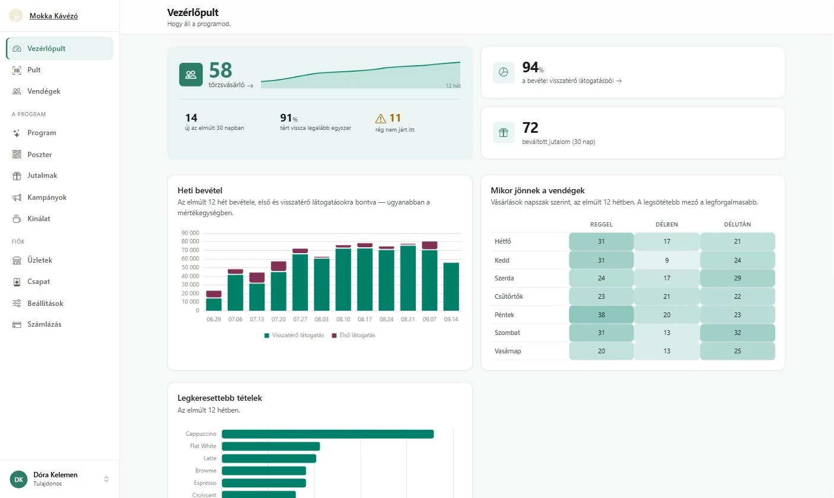Screen dimensions: 834x498
Task: Open the törzsvásárló arrow link
Action: [x=231, y=85]
